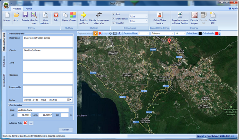
Task: Click Exportar imagen icon
Action: click(194, 15)
